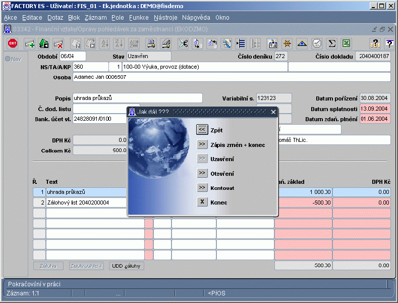Click the Konec X button in dialog
The width and height of the screenshot is (398, 303).
202,202
